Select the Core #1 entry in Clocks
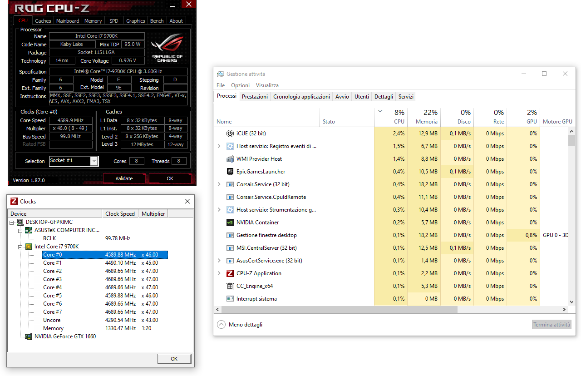 coord(52,262)
